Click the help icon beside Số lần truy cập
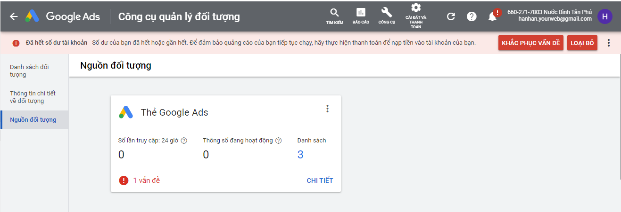This screenshot has height=212, width=621. click(184, 141)
